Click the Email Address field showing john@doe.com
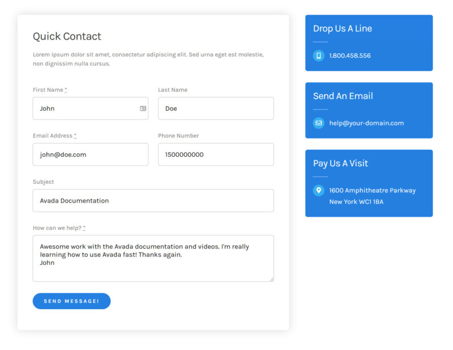The width and height of the screenshot is (453, 350). [91, 154]
